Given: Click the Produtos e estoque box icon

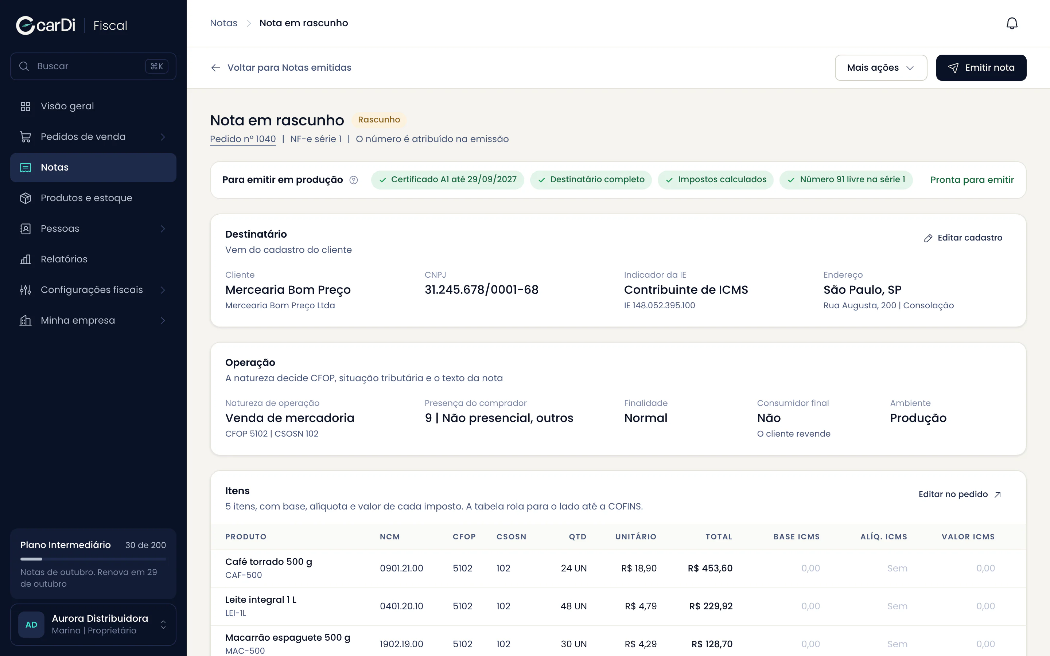Looking at the screenshot, I should tap(26, 198).
